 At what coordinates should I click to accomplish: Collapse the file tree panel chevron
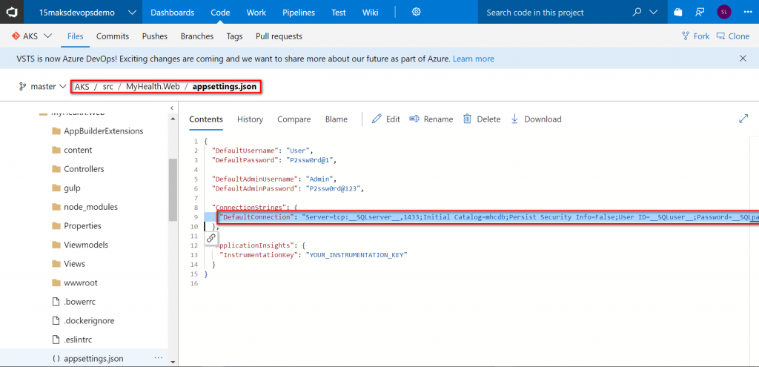tap(172, 108)
